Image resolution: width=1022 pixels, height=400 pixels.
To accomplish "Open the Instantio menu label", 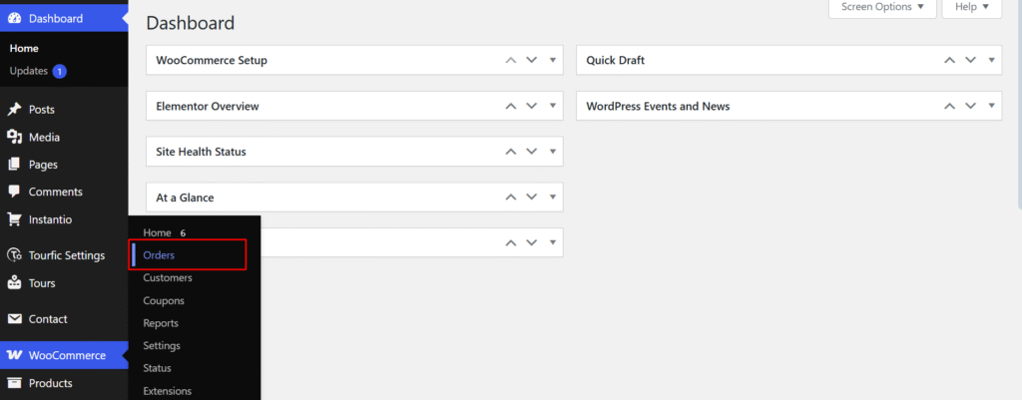I will (50, 219).
